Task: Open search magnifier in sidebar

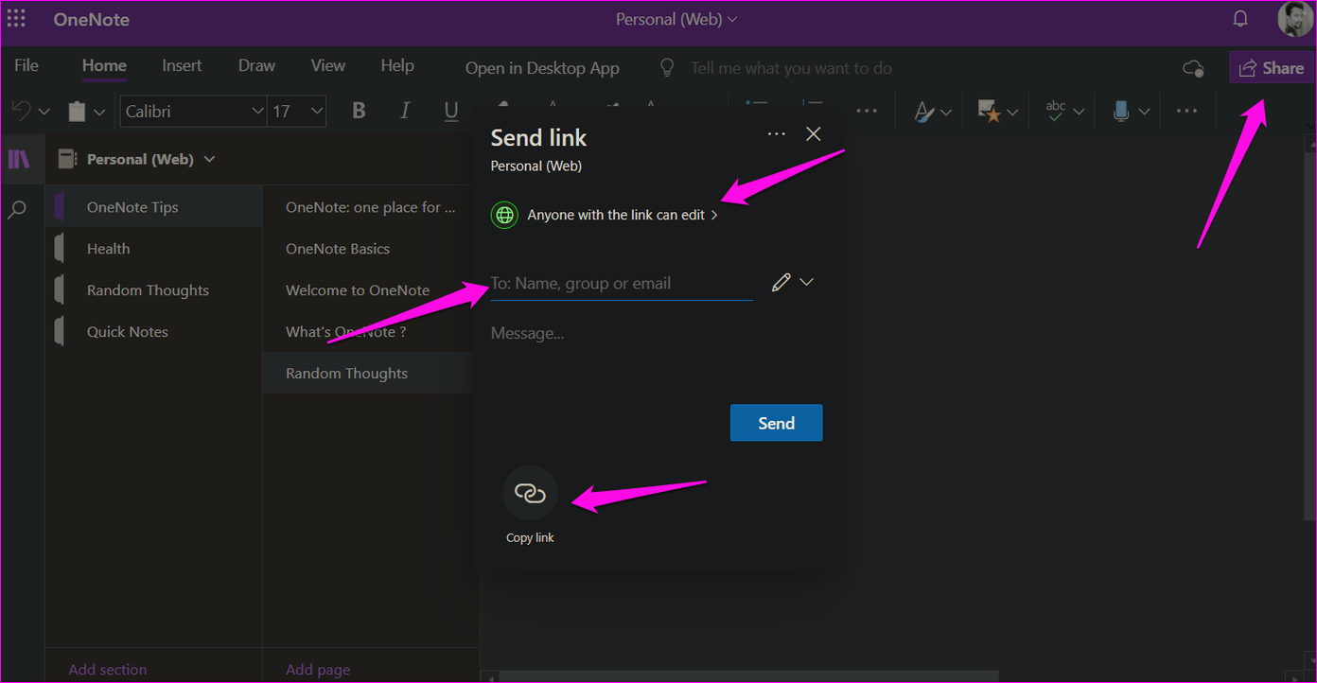Action: pyautogui.click(x=17, y=210)
